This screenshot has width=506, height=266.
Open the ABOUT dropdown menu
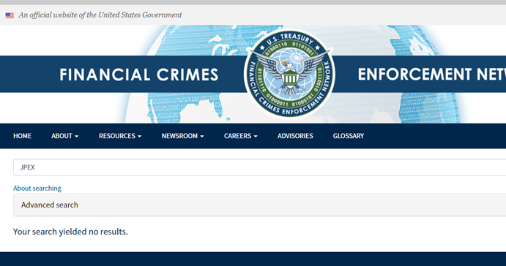coord(65,136)
